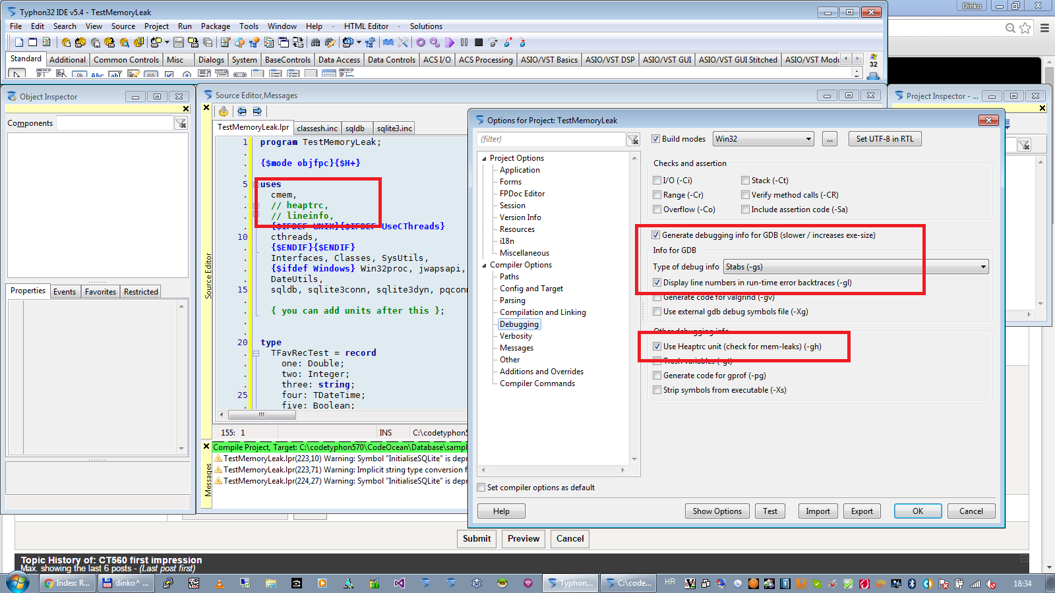The width and height of the screenshot is (1055, 593).
Task: Uncheck Generate debugging info for GDB
Action: pyautogui.click(x=655, y=235)
